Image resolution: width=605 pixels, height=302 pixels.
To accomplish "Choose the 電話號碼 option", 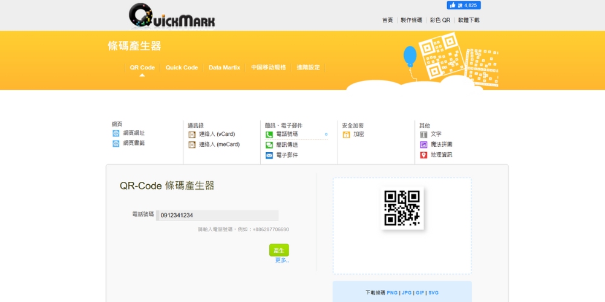I will 287,134.
